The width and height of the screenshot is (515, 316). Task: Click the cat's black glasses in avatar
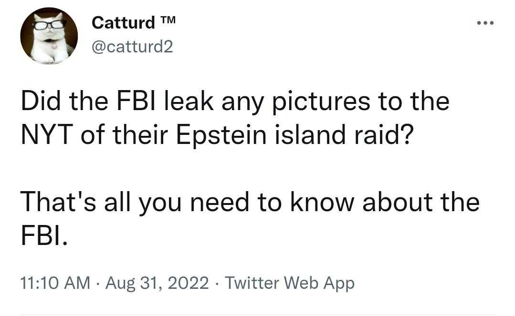coord(49,25)
